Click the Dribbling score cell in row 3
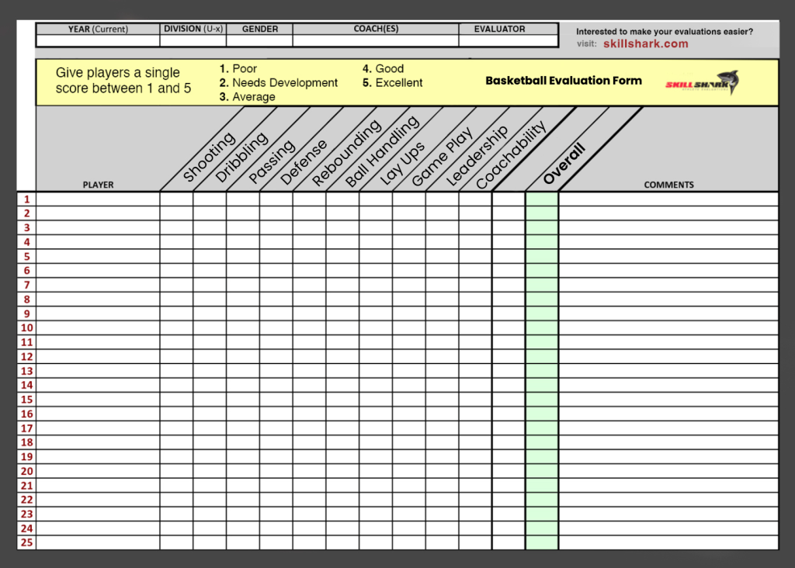 pyautogui.click(x=210, y=228)
